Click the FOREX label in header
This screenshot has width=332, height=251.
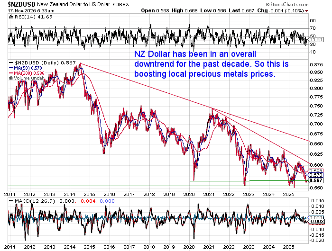[120, 5]
